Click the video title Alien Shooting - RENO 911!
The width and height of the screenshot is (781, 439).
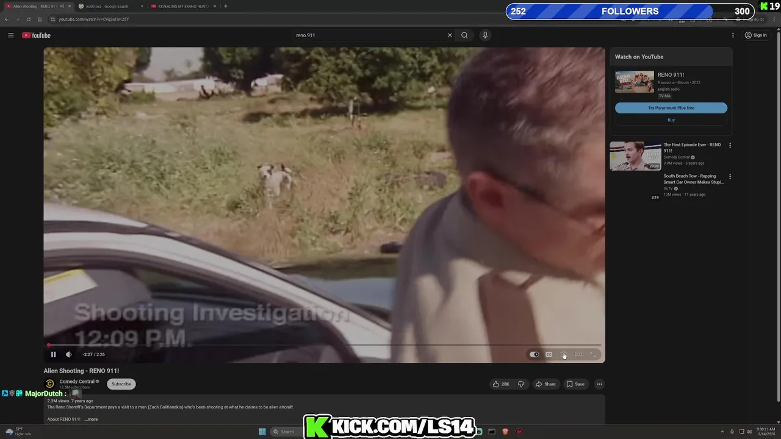(x=81, y=371)
